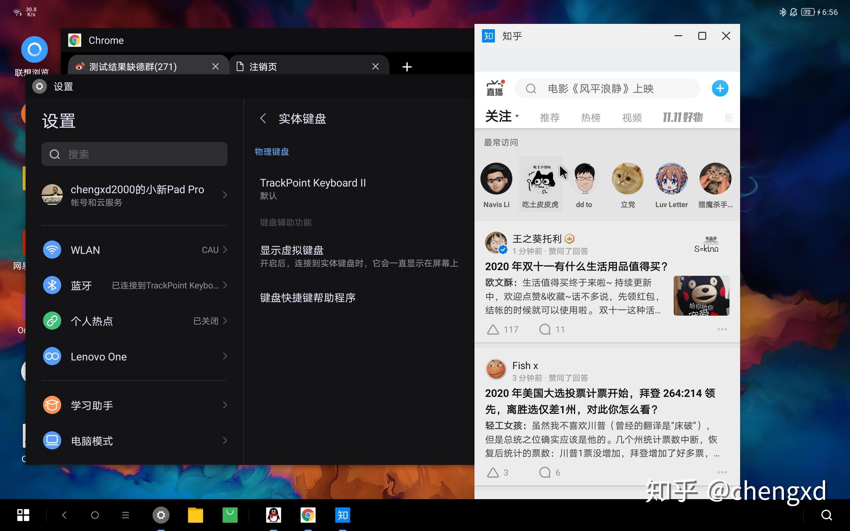The height and width of the screenshot is (531, 850).
Task: Open Zhihu app from taskbar
Action: [x=342, y=515]
